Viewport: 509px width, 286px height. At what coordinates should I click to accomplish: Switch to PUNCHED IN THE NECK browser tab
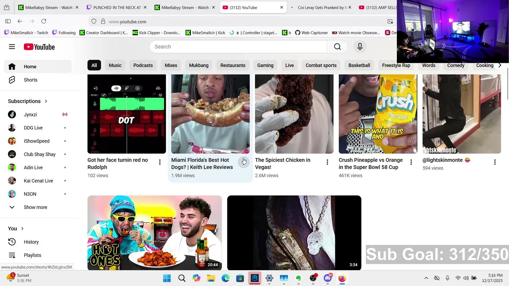point(116,8)
